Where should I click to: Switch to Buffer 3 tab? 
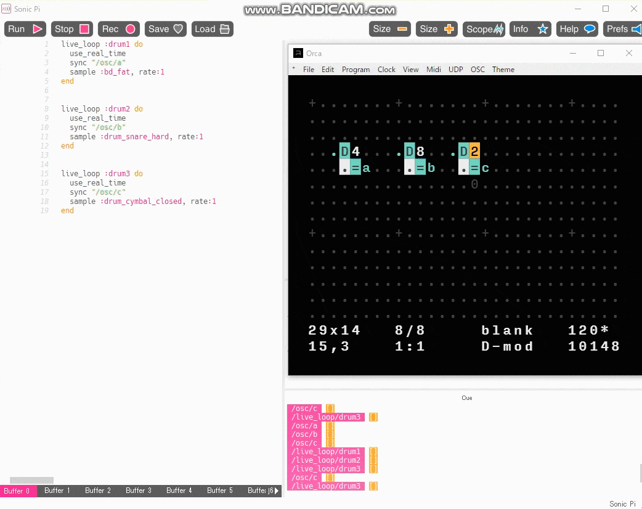[139, 491]
